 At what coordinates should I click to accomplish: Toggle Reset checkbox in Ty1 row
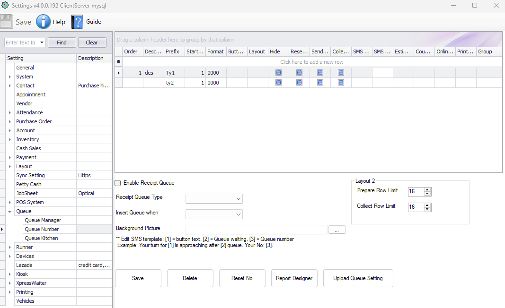[299, 73]
